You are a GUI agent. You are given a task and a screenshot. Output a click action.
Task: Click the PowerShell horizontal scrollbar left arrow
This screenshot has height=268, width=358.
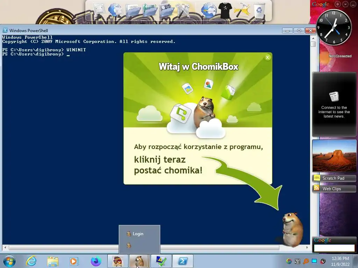point(5,247)
